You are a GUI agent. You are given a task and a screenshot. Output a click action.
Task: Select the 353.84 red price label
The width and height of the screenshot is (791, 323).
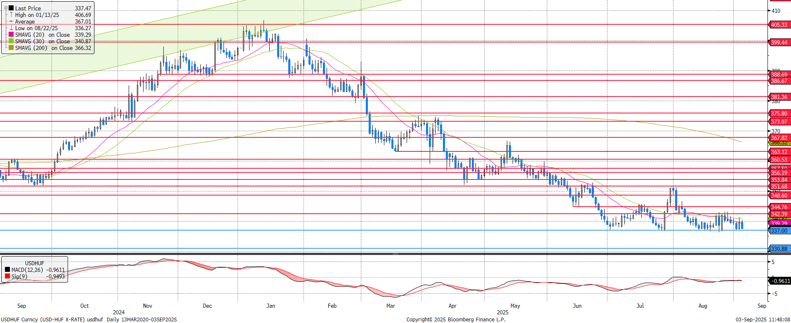[779, 180]
